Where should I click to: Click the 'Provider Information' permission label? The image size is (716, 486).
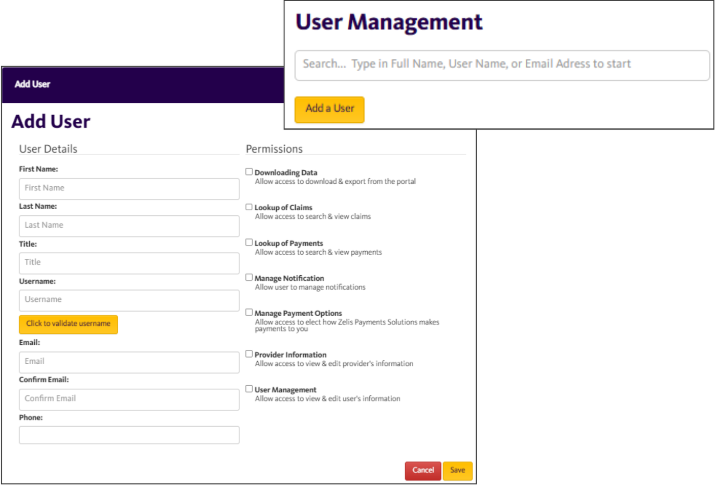click(x=290, y=355)
